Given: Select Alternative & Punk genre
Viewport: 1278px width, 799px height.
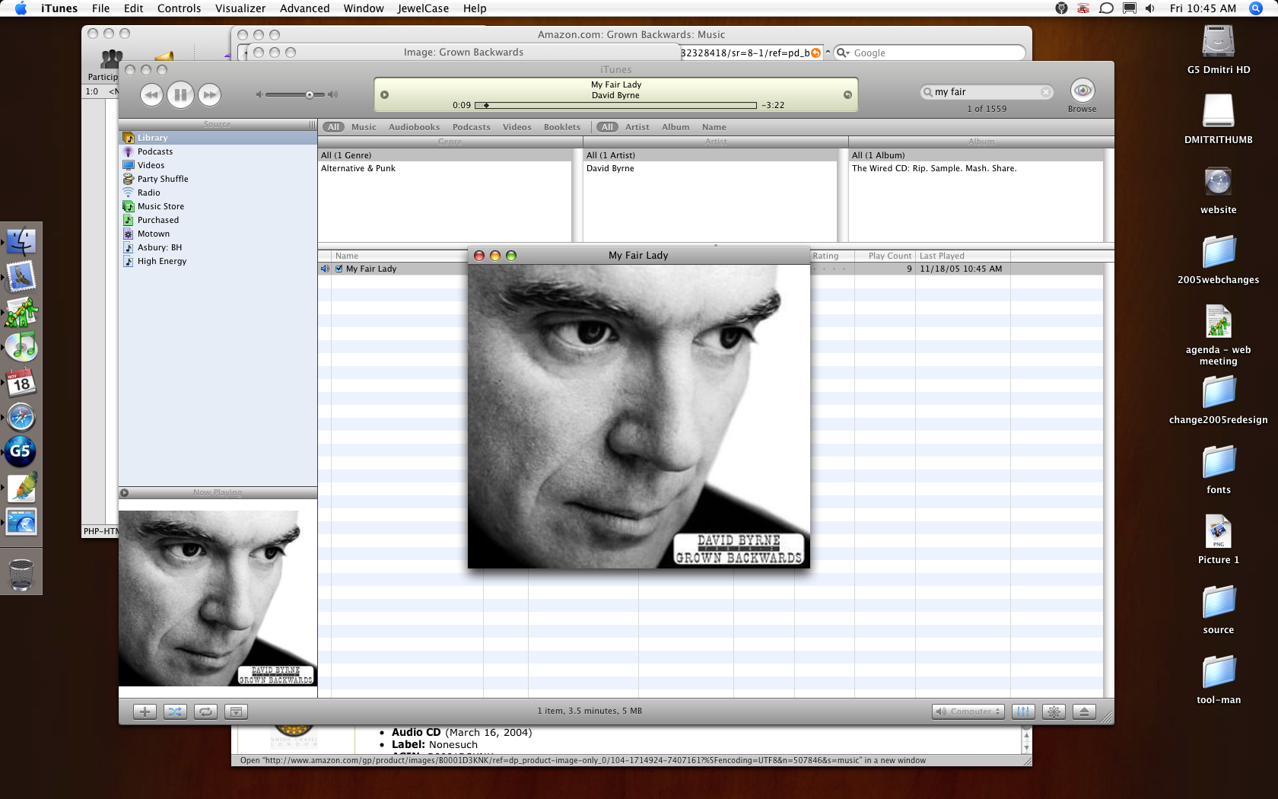Looking at the screenshot, I should (445, 168).
